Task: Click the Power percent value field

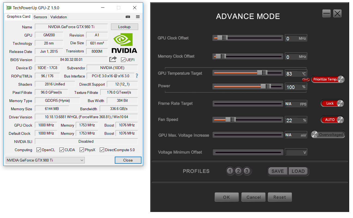Action: click(296, 87)
